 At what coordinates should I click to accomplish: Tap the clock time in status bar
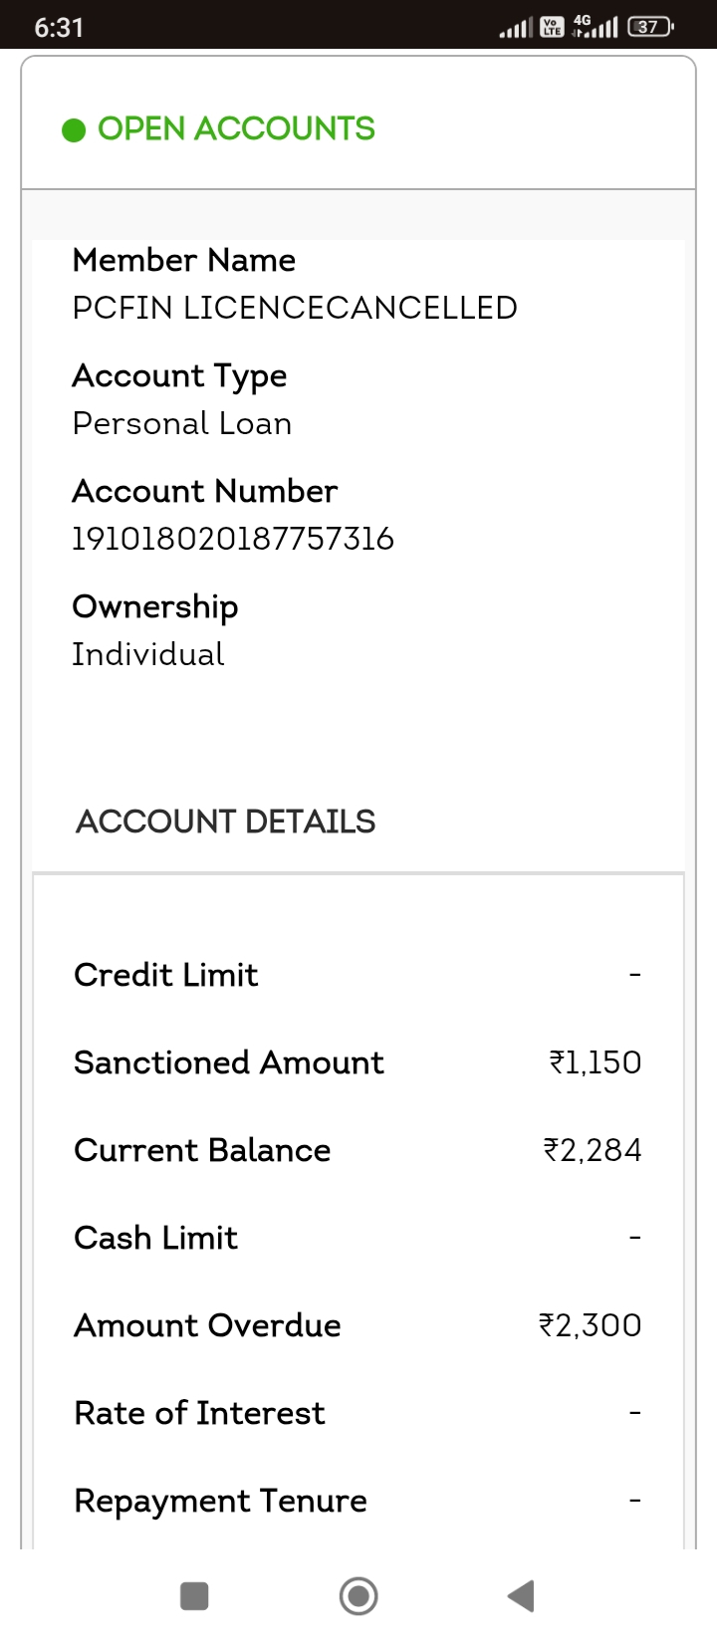tap(59, 27)
